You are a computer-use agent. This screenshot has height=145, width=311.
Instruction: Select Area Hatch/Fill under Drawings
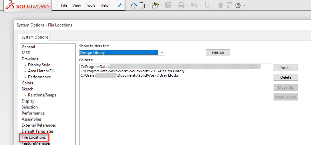pos(41,71)
